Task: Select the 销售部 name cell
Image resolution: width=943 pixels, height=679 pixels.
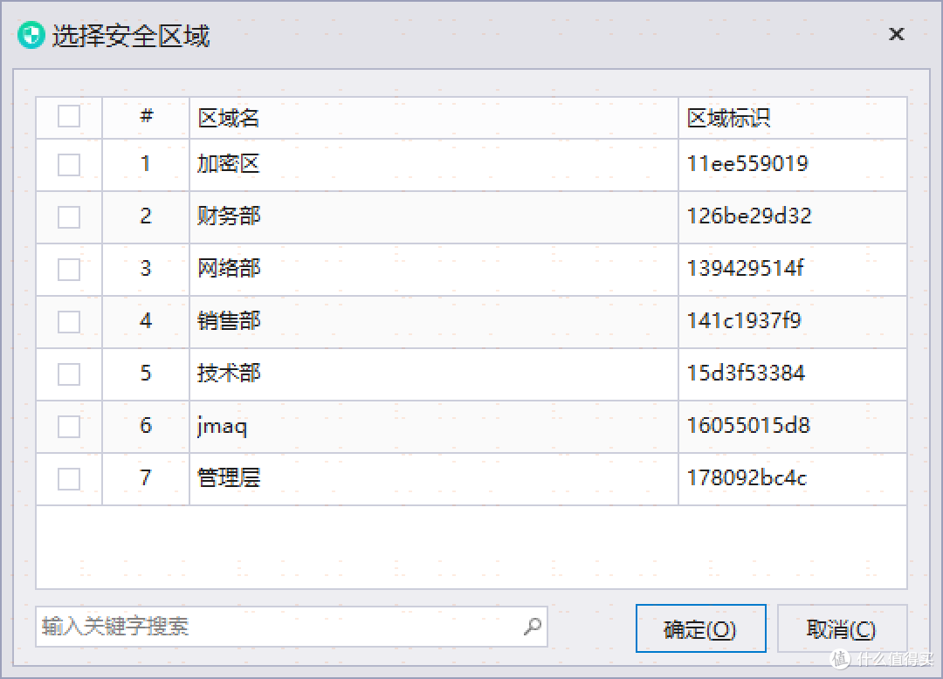Action: coord(434,321)
